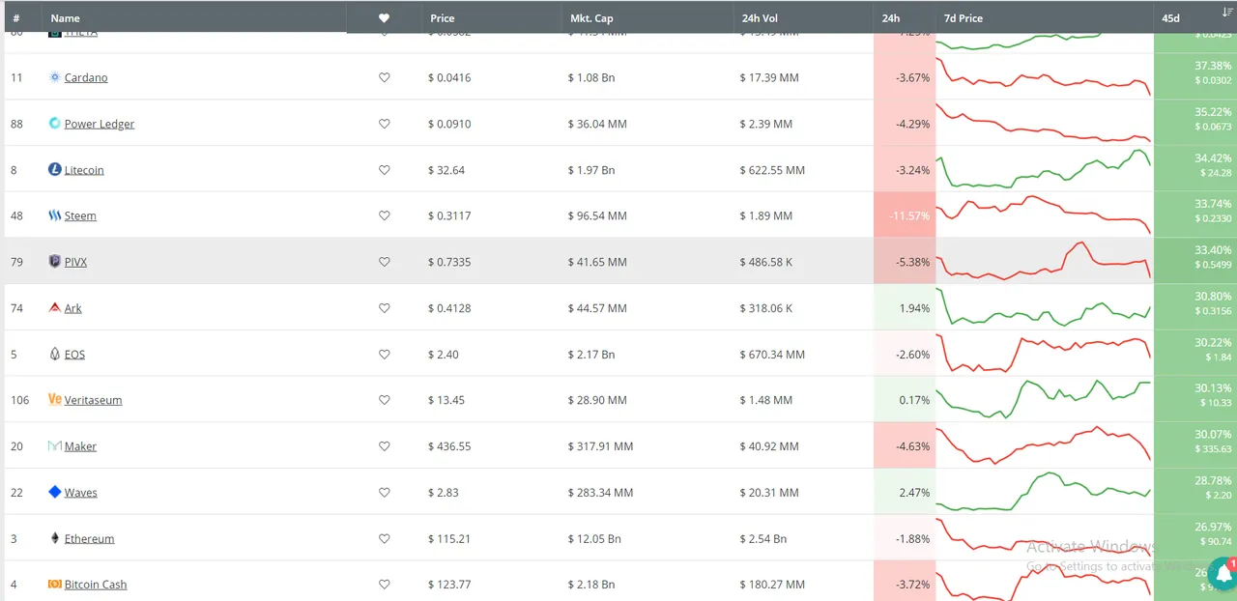Open the Ethereum coin link
Screen dimensions: 1237x601
point(89,538)
